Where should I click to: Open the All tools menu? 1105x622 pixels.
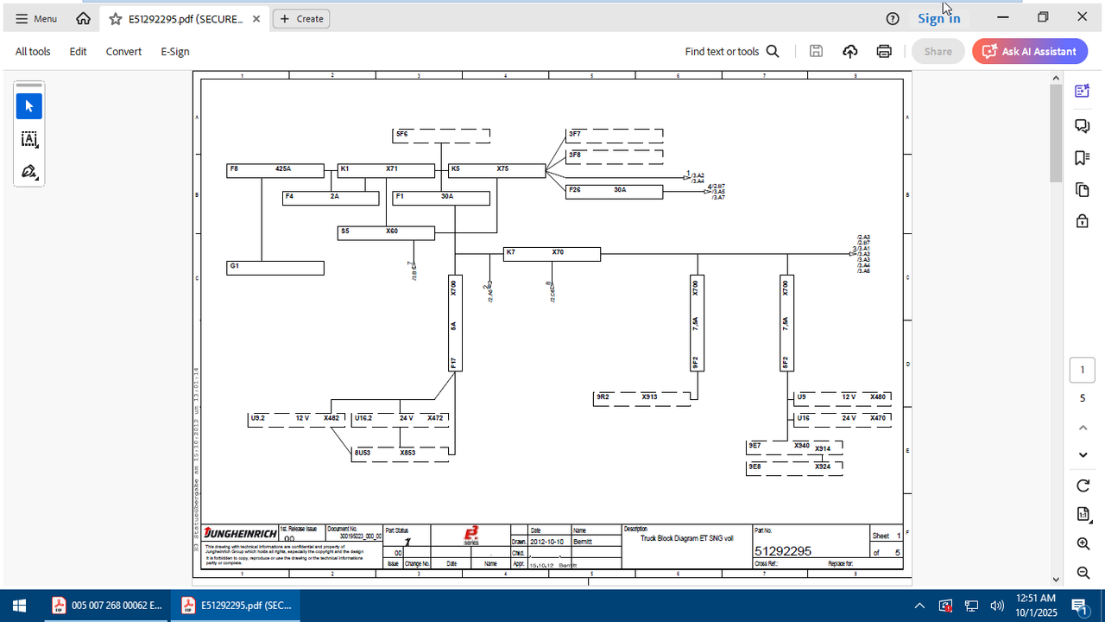pyautogui.click(x=33, y=51)
